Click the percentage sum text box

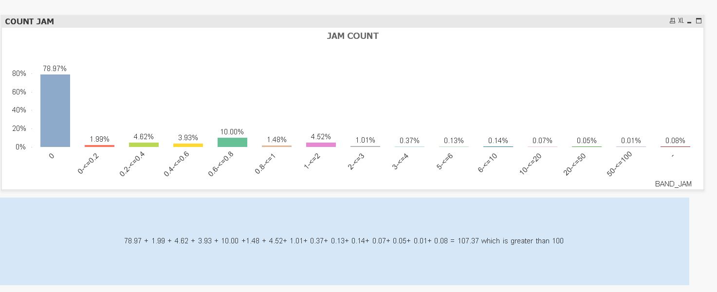(344, 241)
